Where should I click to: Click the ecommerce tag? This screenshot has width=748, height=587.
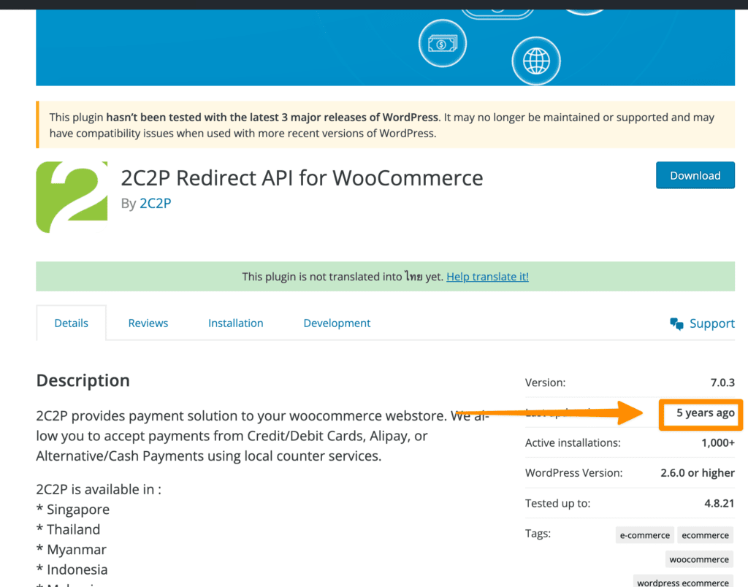tap(705, 535)
